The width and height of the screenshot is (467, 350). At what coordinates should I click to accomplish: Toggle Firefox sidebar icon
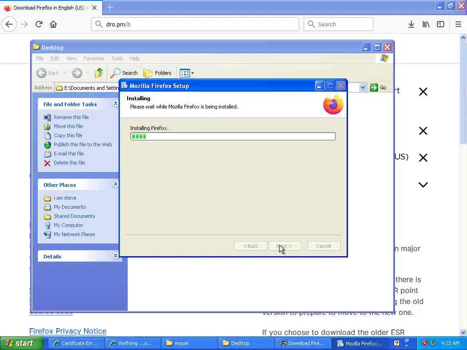pos(441,24)
